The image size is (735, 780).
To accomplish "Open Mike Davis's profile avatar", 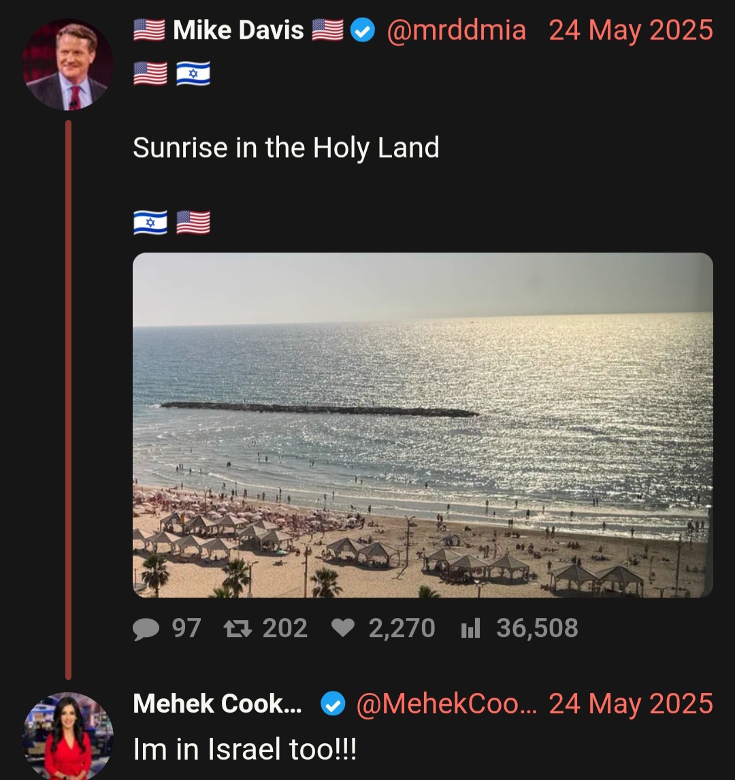I will (x=68, y=64).
